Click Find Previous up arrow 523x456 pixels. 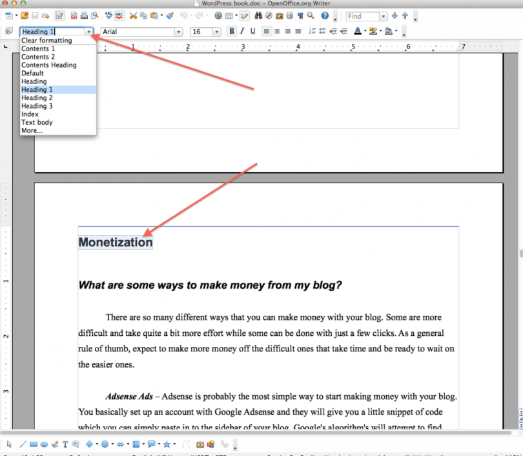pos(405,16)
